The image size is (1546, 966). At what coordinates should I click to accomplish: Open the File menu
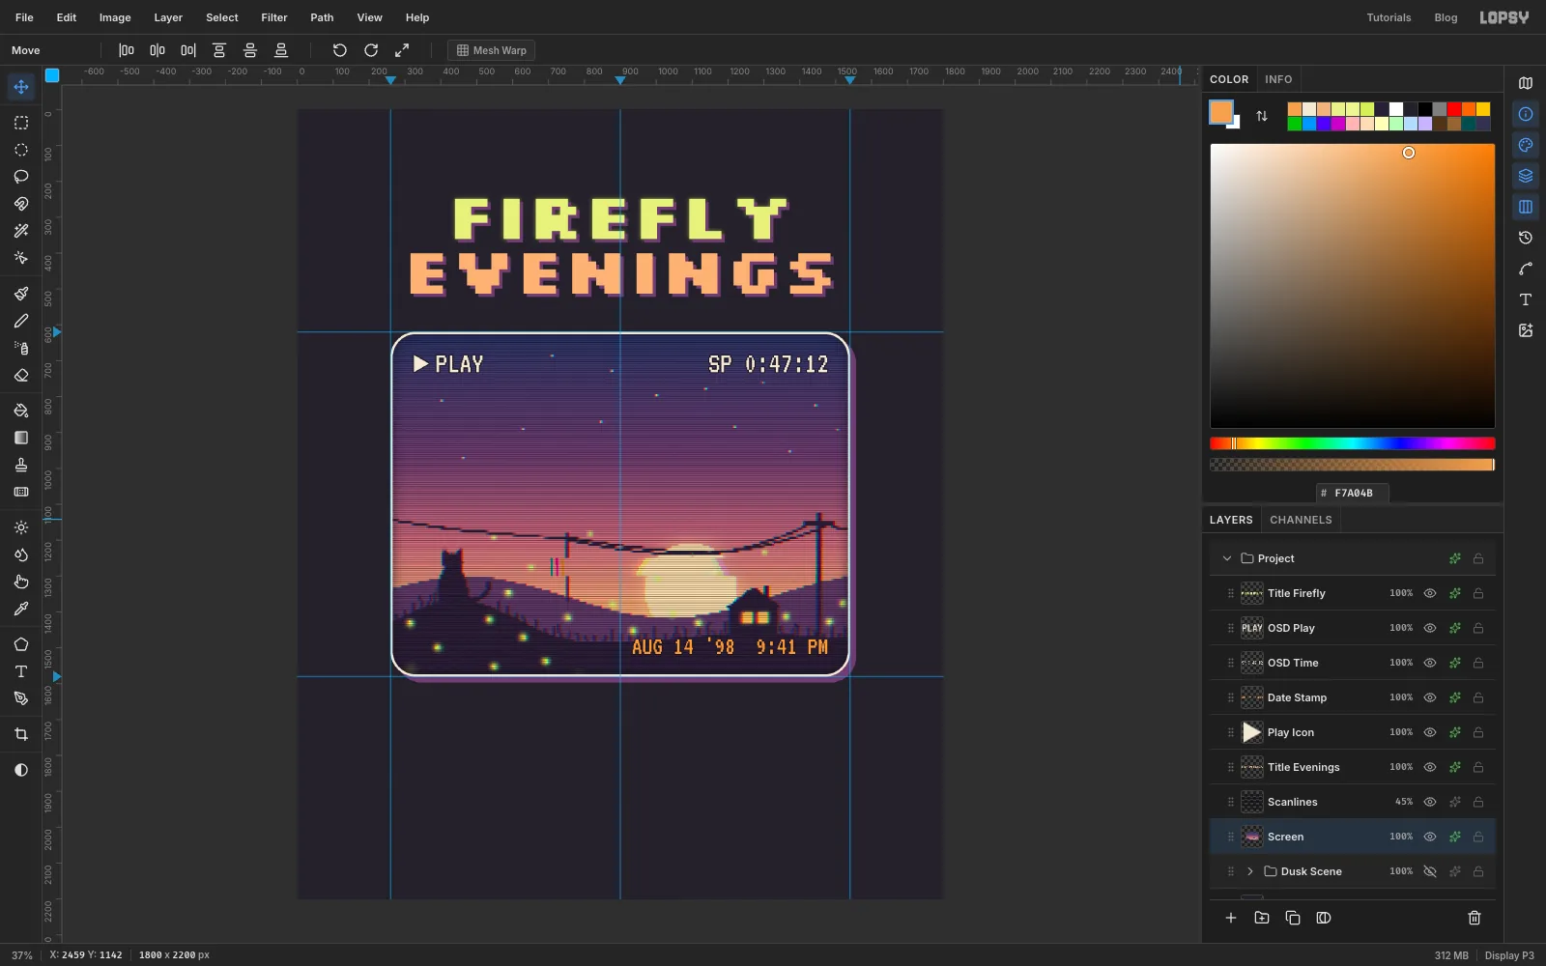(x=24, y=17)
